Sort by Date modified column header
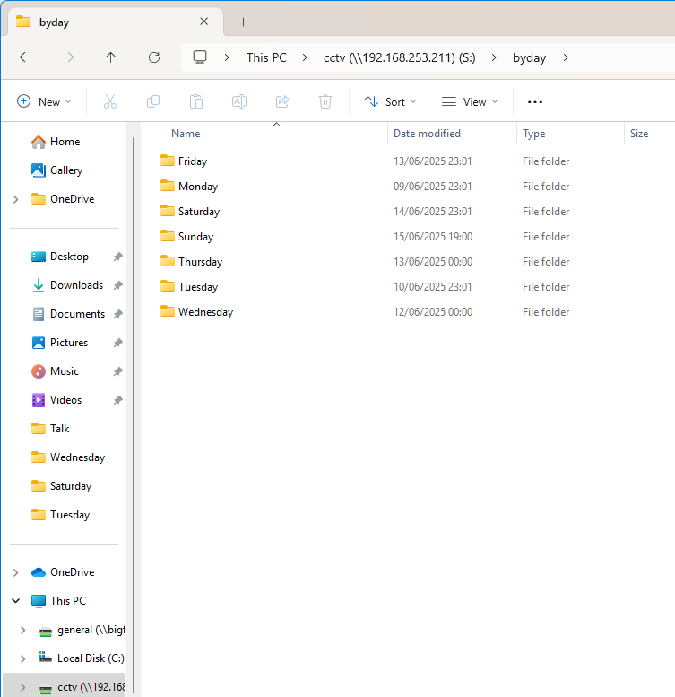The width and height of the screenshot is (675, 697). [x=427, y=134]
